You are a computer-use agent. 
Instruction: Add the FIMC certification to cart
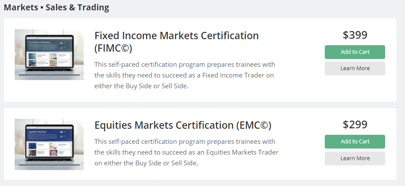tap(355, 52)
